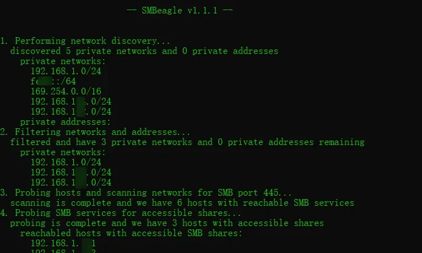Click the last filtered redacted /24 network
The width and height of the screenshot is (422, 253).
tap(71, 183)
